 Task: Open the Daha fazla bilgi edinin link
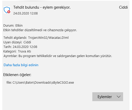[21, 65]
